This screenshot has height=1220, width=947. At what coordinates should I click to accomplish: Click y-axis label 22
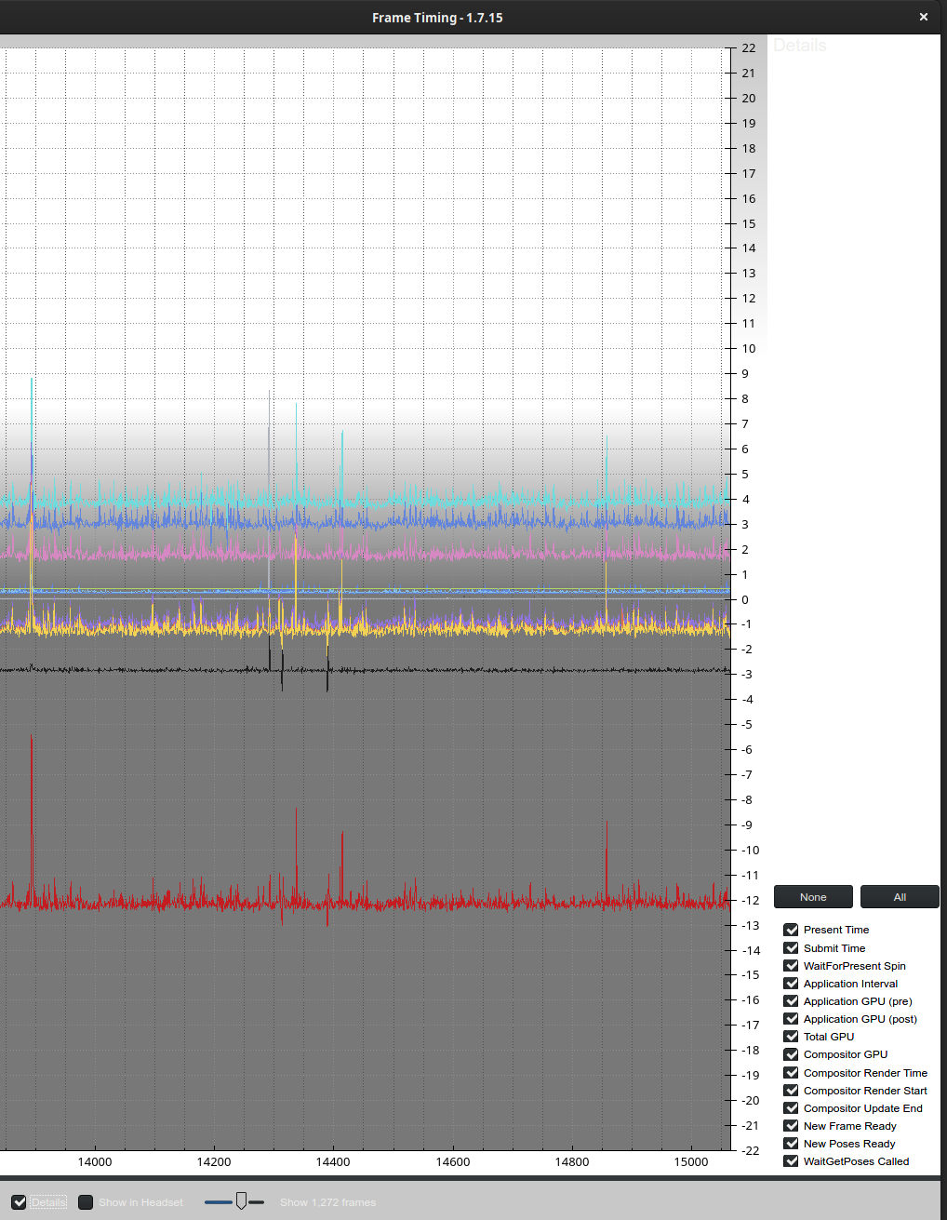click(x=749, y=48)
